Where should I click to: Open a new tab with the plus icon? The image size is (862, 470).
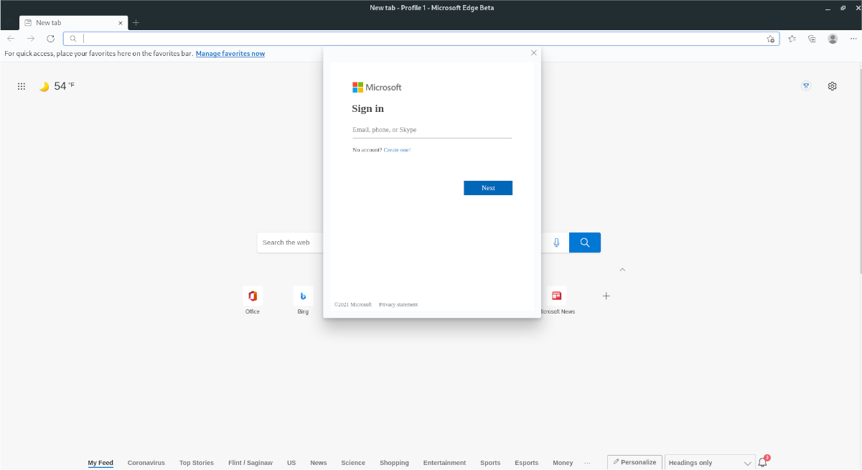pos(136,22)
